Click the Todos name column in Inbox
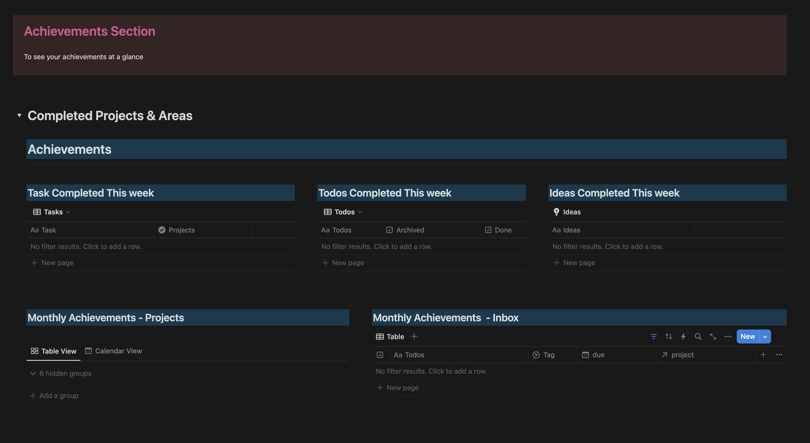 pyautogui.click(x=459, y=355)
